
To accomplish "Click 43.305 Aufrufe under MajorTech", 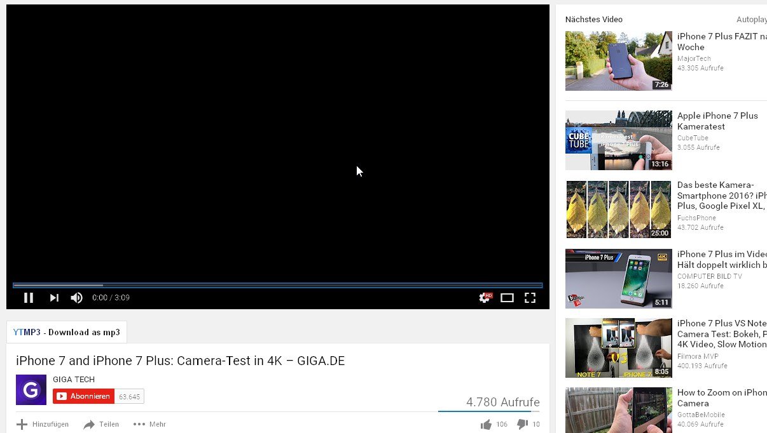I will 700,68.
